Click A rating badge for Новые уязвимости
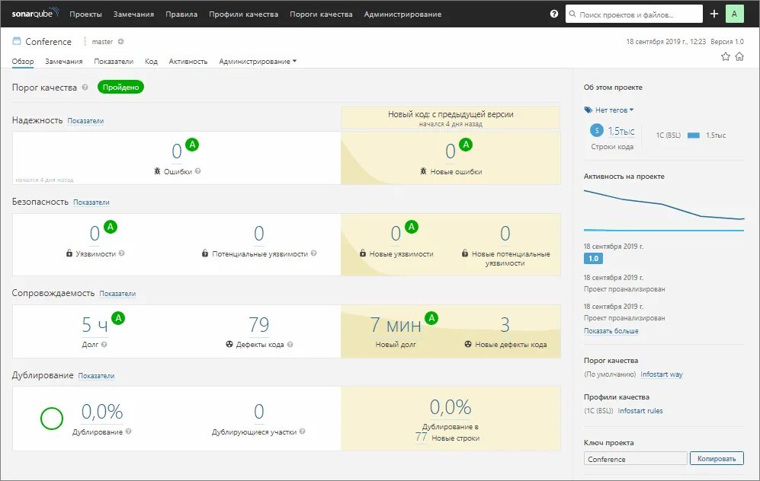This screenshot has height=481, width=760. coord(412,227)
